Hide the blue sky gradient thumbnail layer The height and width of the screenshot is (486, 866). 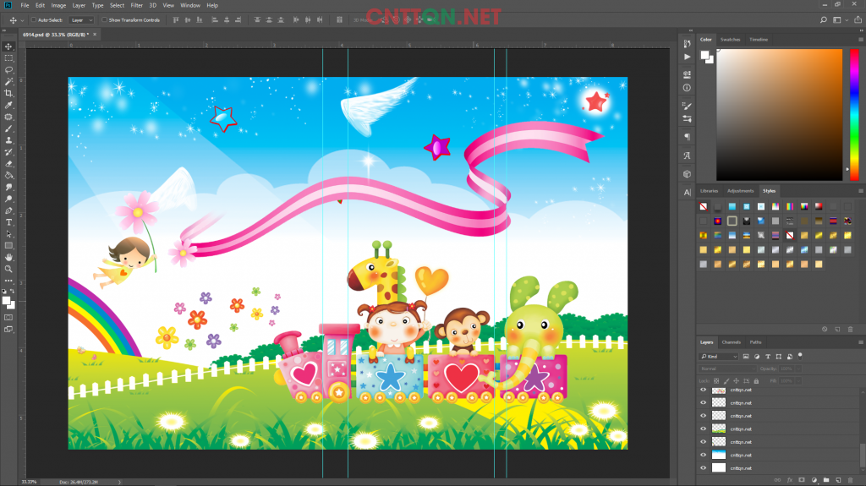pyautogui.click(x=703, y=455)
